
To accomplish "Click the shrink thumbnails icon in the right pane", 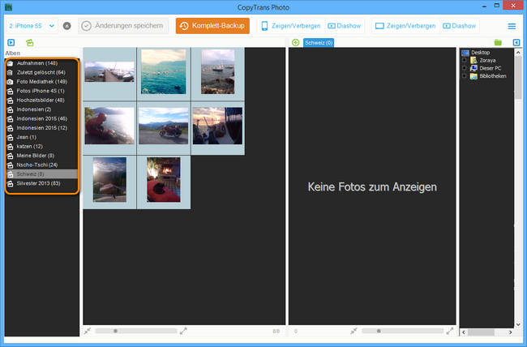I will point(353,331).
